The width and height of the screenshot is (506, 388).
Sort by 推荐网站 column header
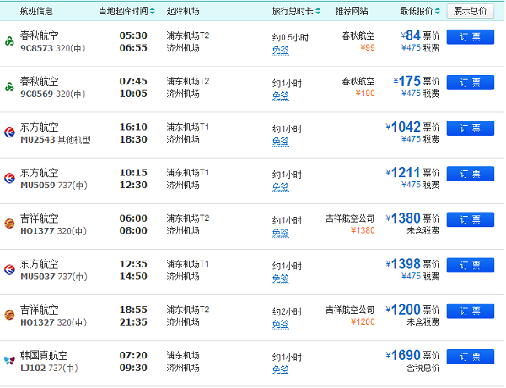[354, 11]
